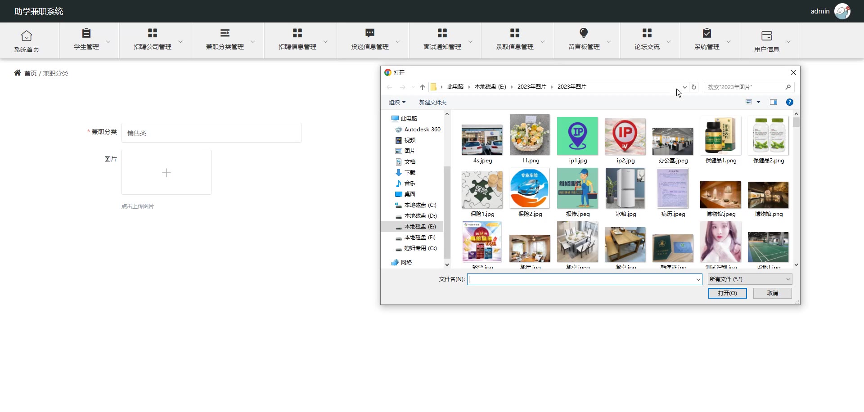
Task: Expand the 招聘公司管理 menu arrow
Action: point(180,41)
